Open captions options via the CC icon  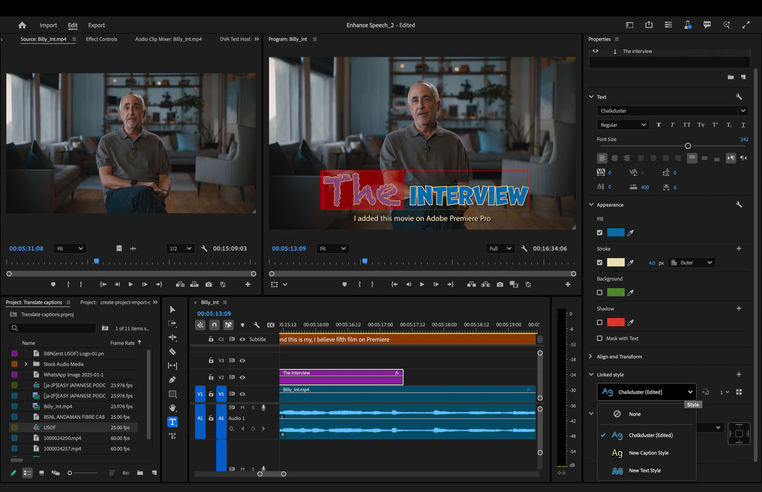[270, 325]
